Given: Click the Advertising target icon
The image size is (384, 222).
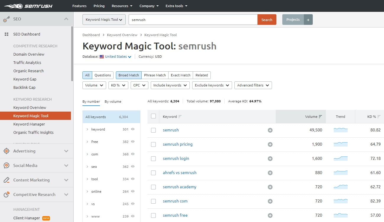Looking at the screenshot, I should point(7,151).
